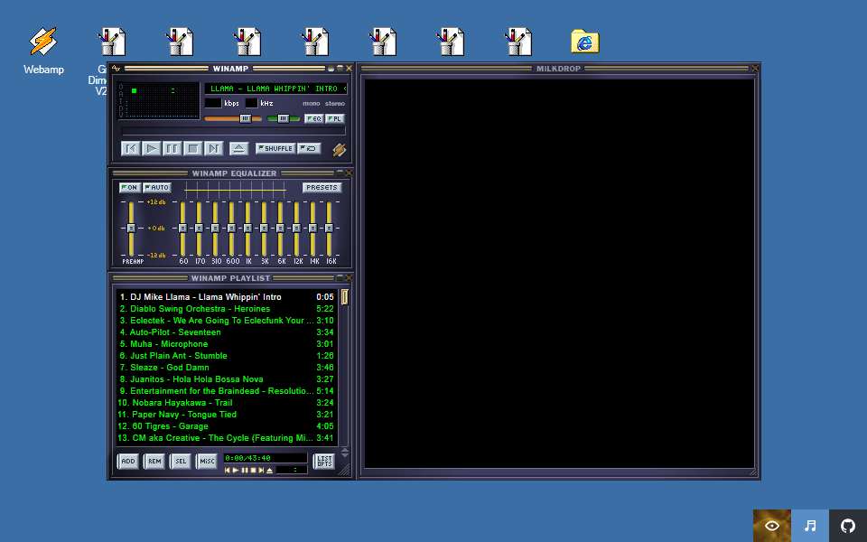The image size is (867, 542).
Task: Click mini Previous button in playlist footer
Action: pos(228,470)
